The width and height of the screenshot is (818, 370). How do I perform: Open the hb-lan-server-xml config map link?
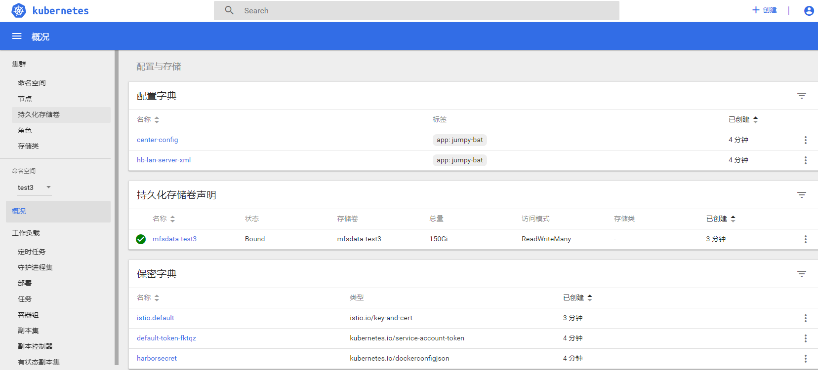164,160
